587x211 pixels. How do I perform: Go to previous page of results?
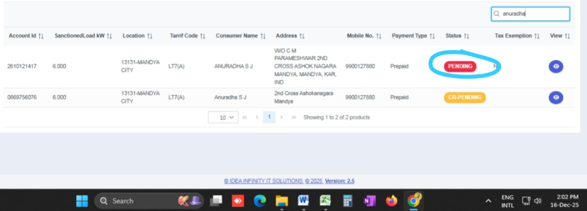(257, 117)
